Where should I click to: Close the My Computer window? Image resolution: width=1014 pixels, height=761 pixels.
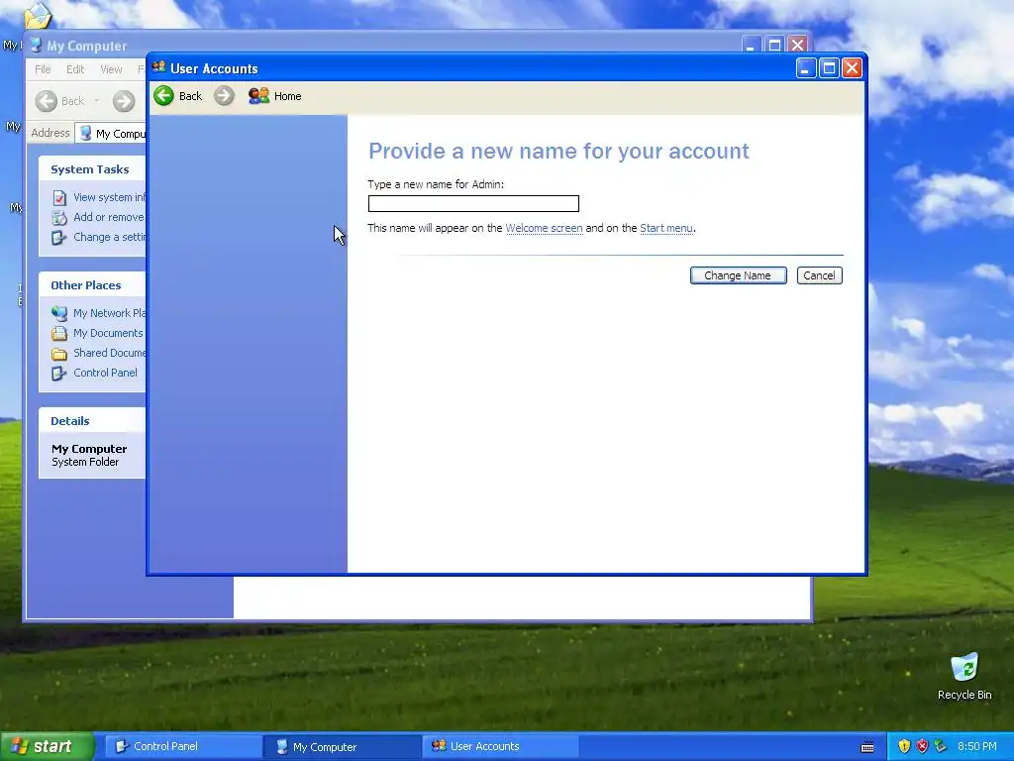798,45
